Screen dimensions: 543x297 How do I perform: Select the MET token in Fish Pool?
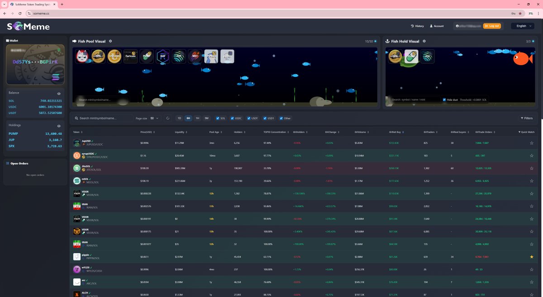(x=195, y=57)
